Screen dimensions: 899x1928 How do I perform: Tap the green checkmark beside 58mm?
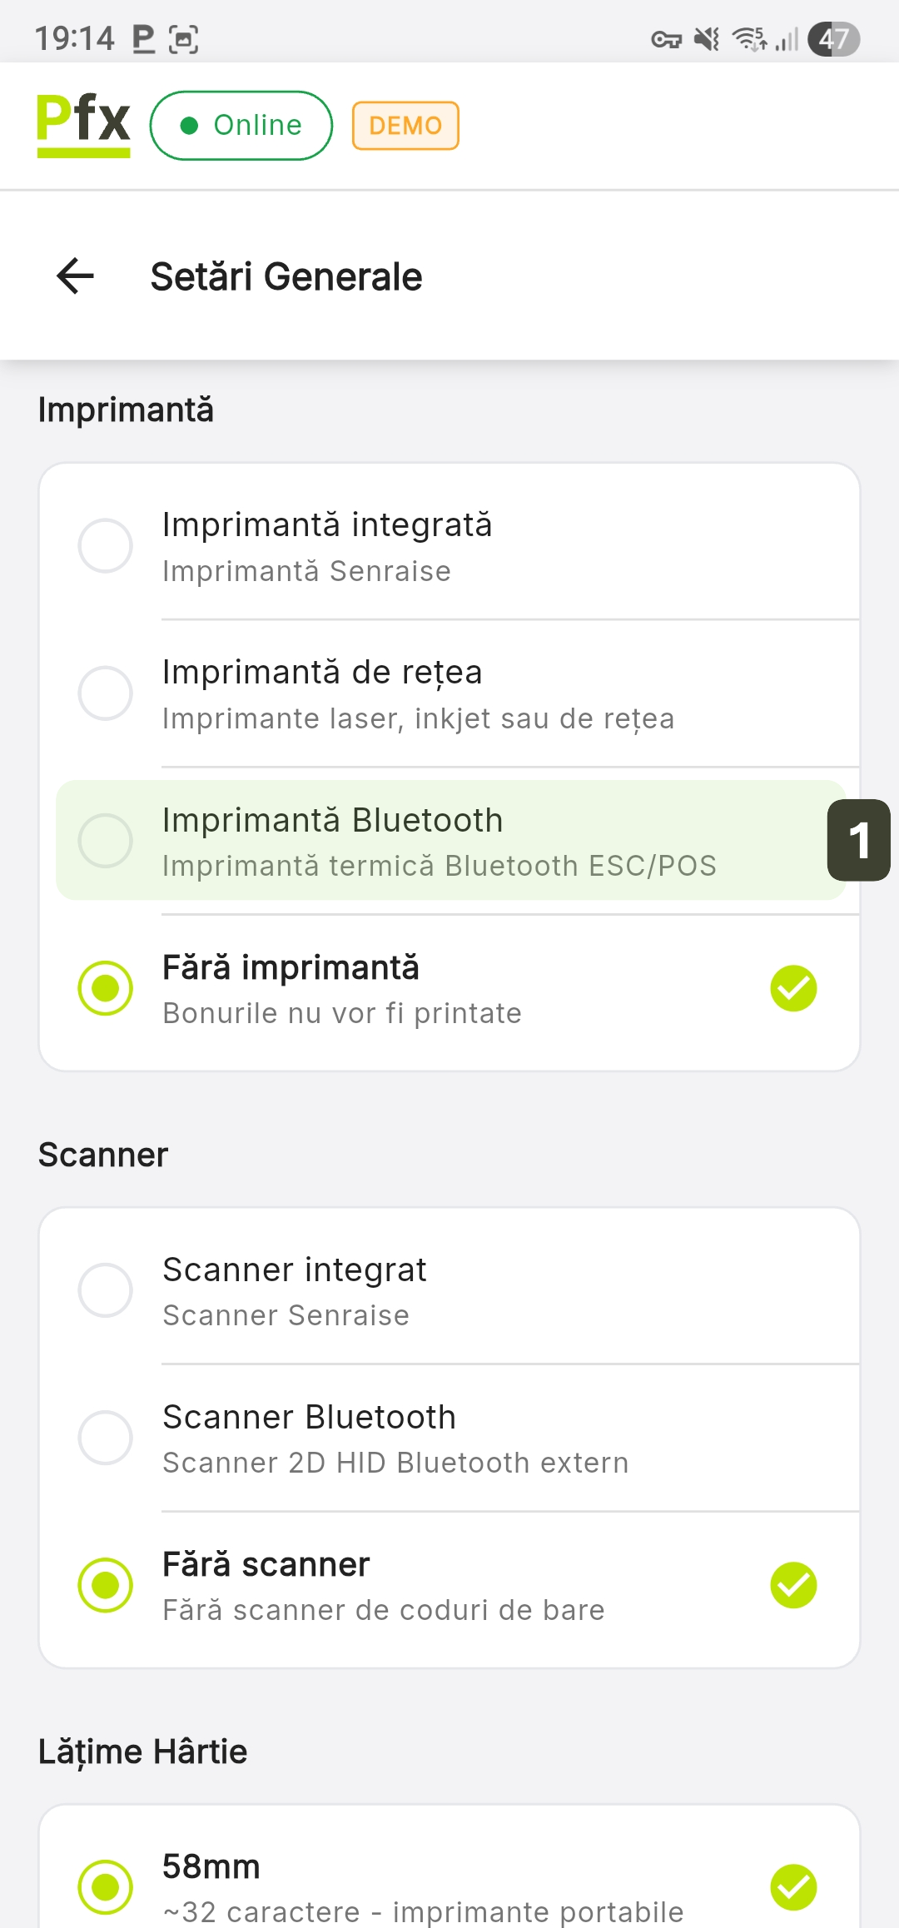793,1886
